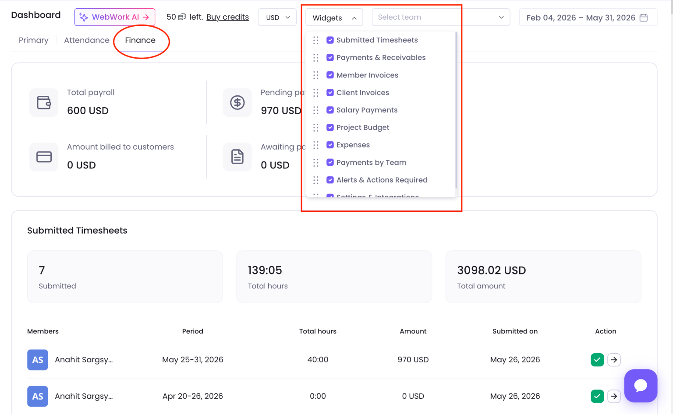Click drag handle beside Salary Payments

316,110
